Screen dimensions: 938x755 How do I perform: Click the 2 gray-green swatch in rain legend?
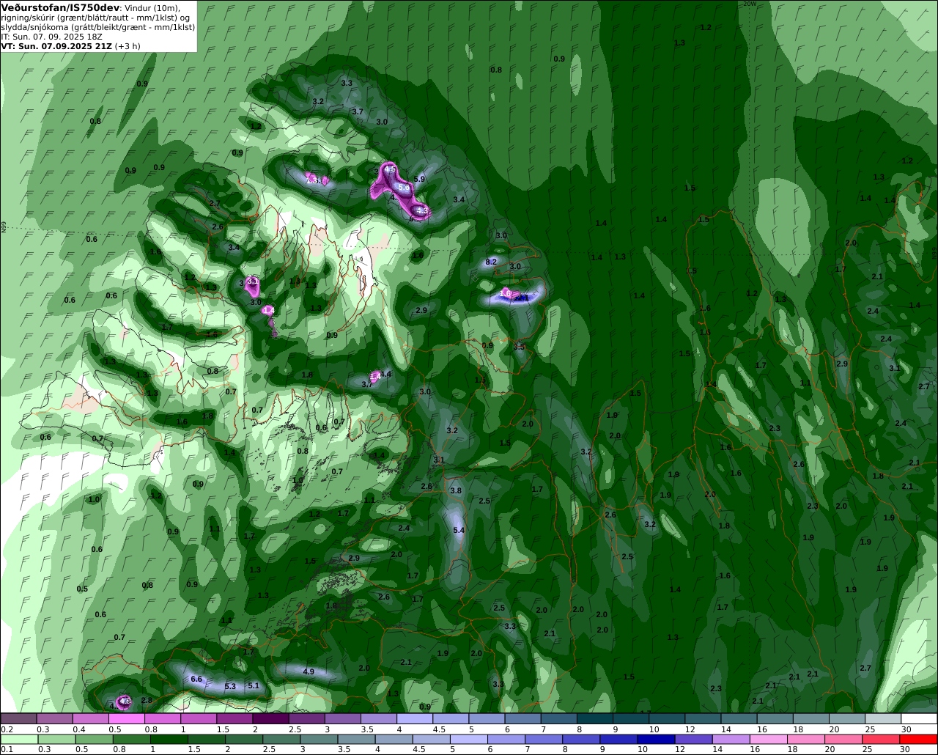pyautogui.click(x=244, y=739)
